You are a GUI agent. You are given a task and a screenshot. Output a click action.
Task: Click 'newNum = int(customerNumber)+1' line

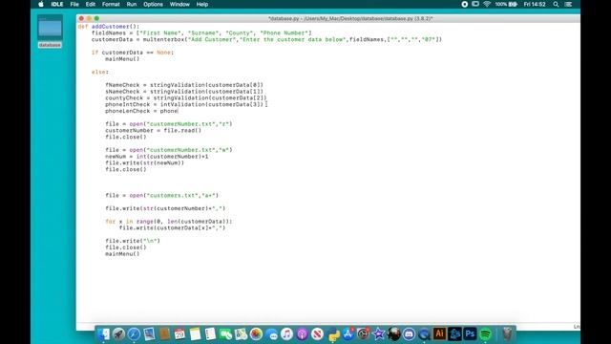157,157
